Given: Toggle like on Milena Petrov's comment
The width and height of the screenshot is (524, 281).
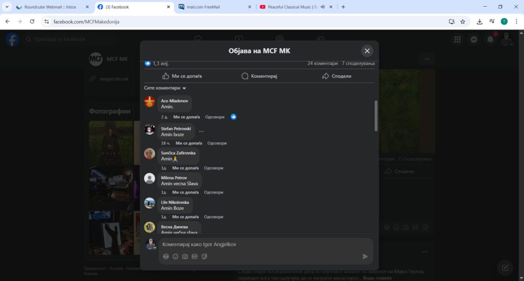Looking at the screenshot, I should click(x=185, y=192).
